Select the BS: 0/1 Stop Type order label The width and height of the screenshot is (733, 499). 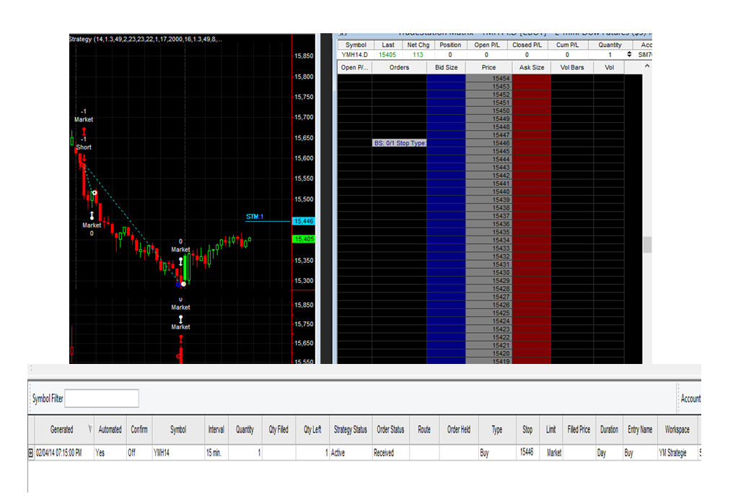(400, 143)
